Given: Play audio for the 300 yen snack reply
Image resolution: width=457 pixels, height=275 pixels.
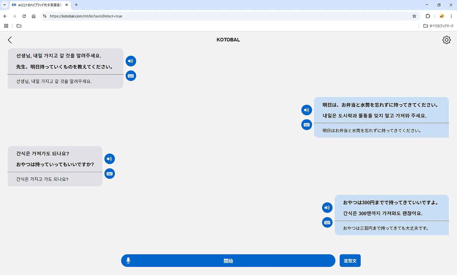Looking at the screenshot, I should [x=327, y=208].
